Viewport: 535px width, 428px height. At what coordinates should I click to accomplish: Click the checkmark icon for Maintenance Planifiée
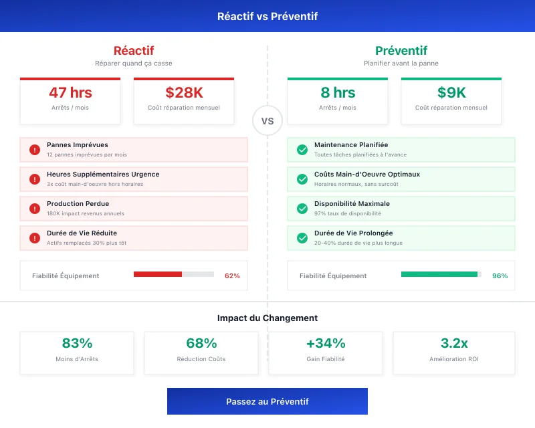[x=302, y=149]
